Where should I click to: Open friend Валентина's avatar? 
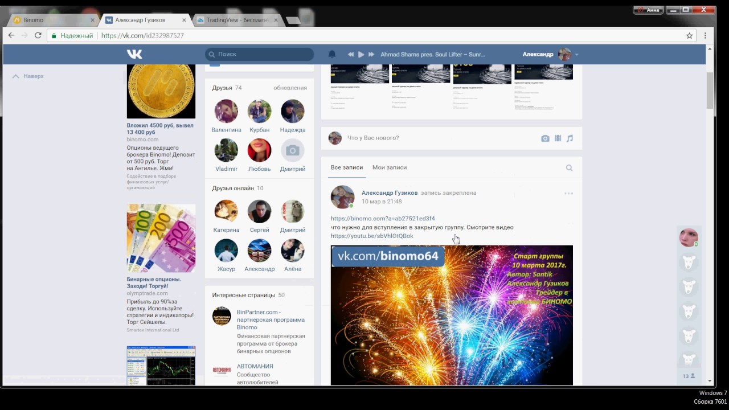pos(226,111)
